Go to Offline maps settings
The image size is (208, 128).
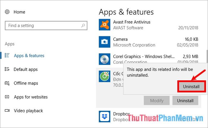pos(26,83)
